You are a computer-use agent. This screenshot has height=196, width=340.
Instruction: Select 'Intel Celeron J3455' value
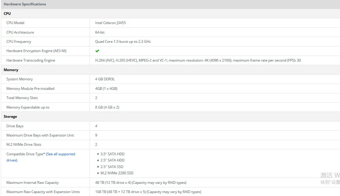pyautogui.click(x=110, y=23)
